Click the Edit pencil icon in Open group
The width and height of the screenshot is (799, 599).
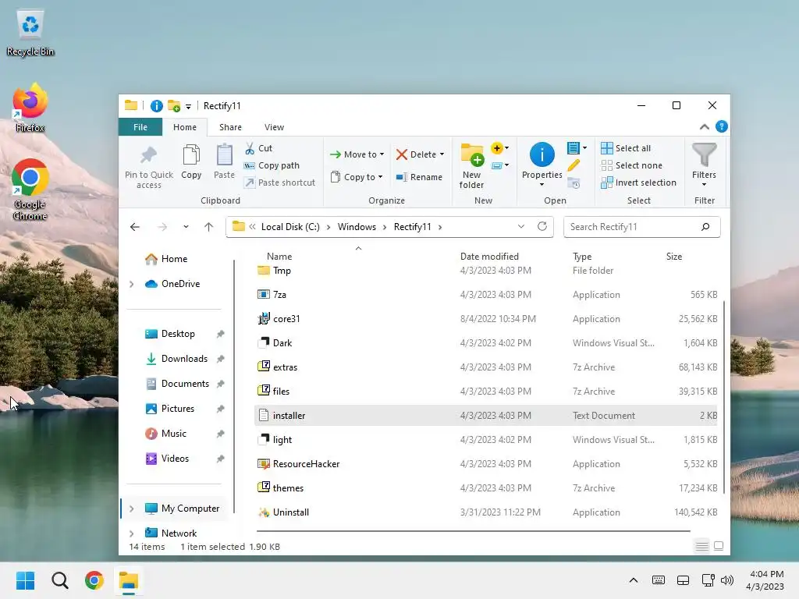(x=574, y=165)
